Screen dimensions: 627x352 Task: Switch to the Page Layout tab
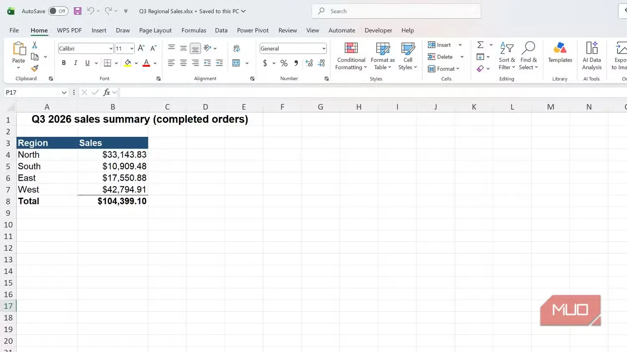155,30
